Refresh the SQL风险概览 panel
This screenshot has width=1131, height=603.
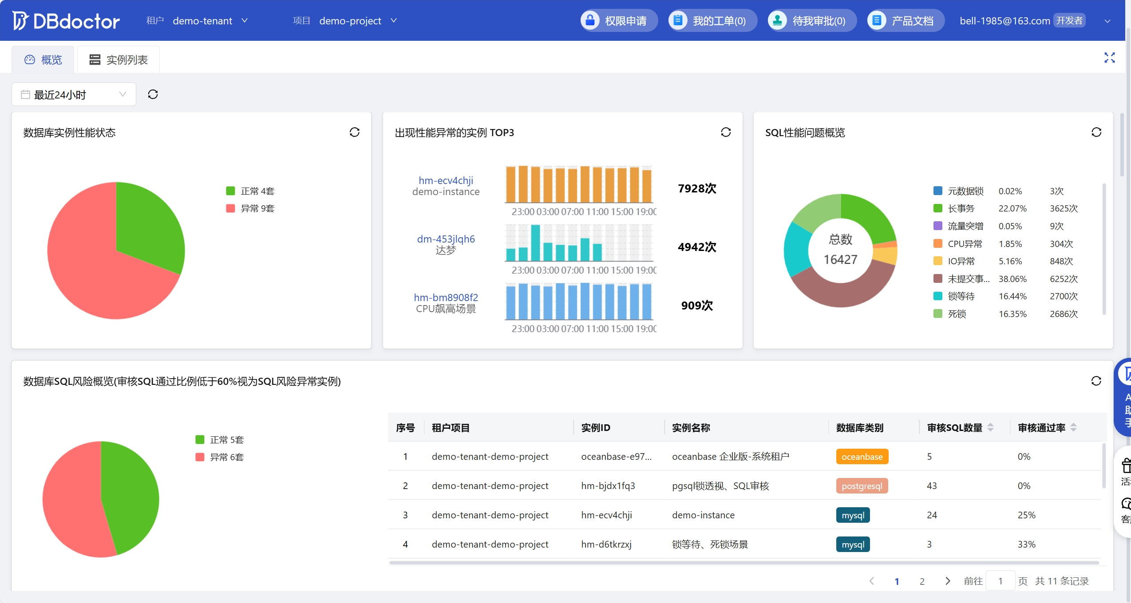coord(1096,381)
